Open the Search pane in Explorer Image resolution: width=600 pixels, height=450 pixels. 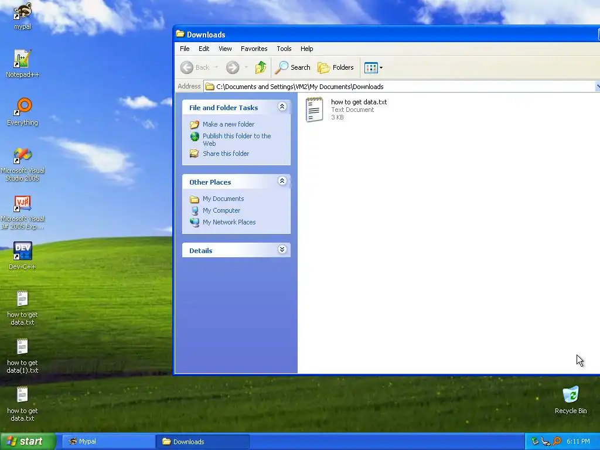[293, 67]
